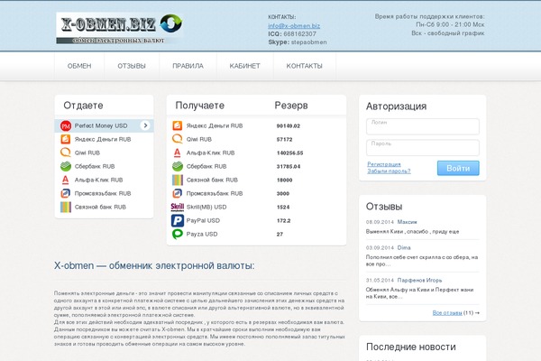The width and height of the screenshot is (541, 361).
Task: Go to the ПРАВИЛА page
Action: click(x=188, y=66)
